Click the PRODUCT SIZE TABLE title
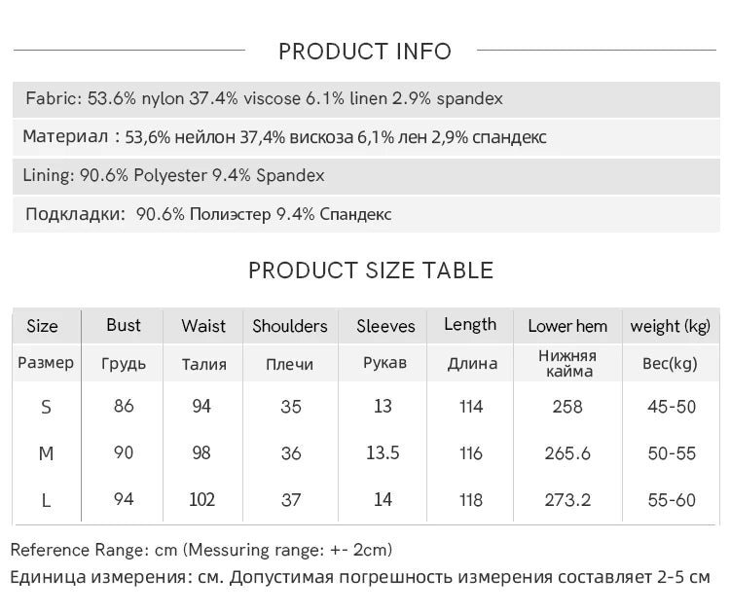Image resolution: width=730 pixels, height=613 pixels. [371, 270]
